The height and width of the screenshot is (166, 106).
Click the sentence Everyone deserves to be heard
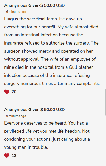pos(36,123)
